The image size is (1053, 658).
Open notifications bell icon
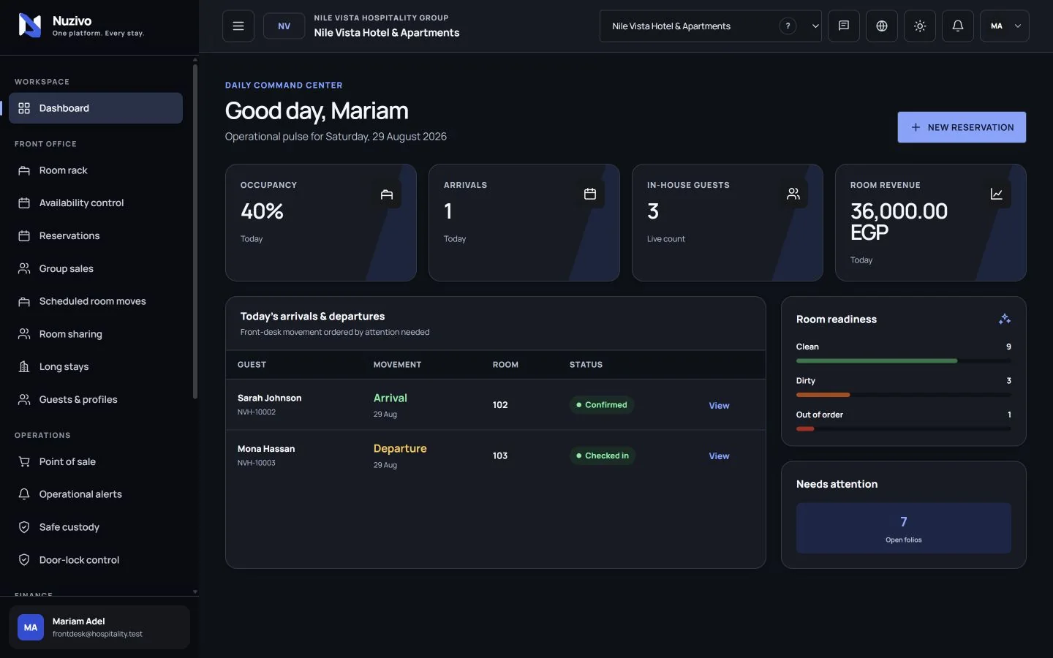[x=958, y=26]
